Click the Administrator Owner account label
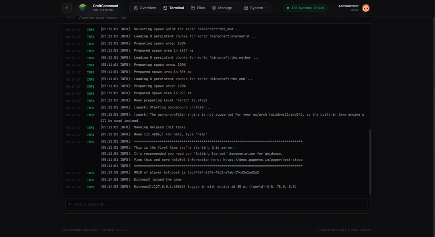This screenshot has width=435, height=237. click(x=348, y=8)
